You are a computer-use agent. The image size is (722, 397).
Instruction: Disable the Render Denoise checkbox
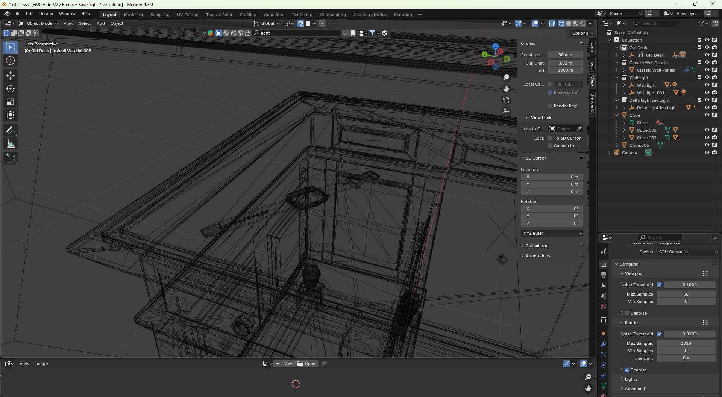(627, 370)
